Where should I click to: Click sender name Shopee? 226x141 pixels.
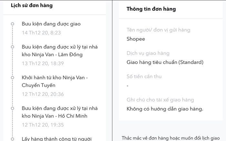point(136,39)
